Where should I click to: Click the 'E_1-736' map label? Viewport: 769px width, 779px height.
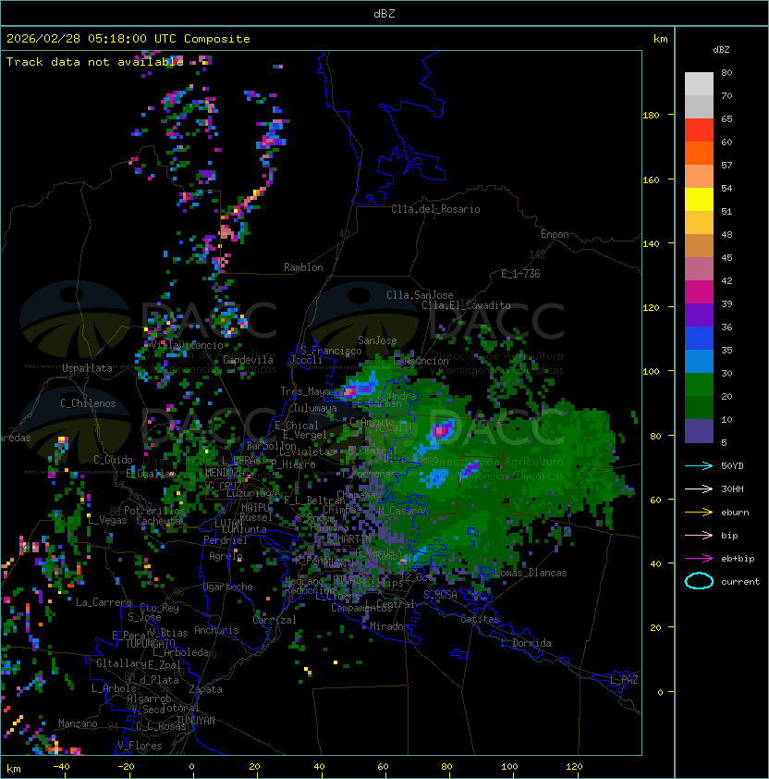point(520,274)
